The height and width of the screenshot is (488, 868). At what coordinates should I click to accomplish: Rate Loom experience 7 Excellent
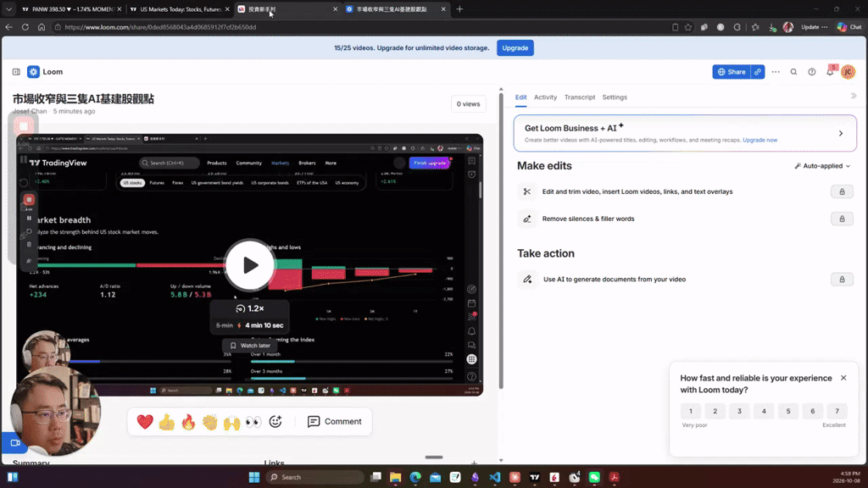coord(837,411)
